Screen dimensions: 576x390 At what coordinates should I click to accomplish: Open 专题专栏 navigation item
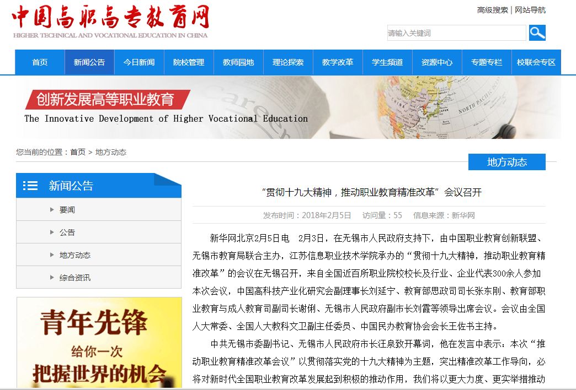click(487, 62)
